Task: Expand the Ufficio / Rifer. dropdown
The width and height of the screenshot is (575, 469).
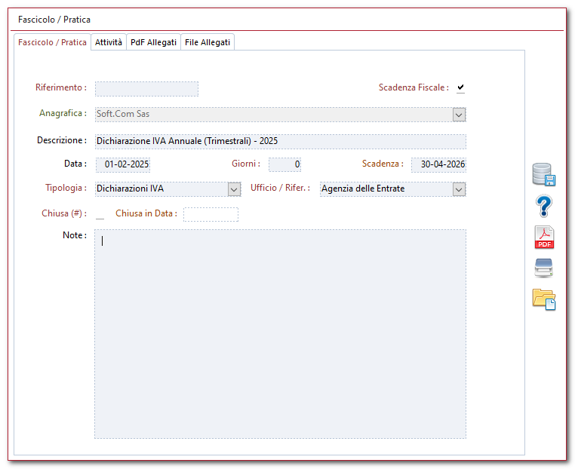Action: [459, 189]
